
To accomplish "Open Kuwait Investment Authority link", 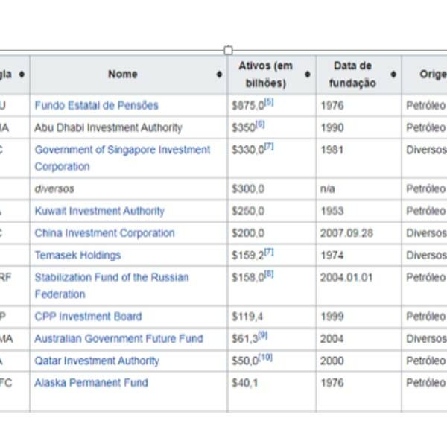I will tap(100, 211).
